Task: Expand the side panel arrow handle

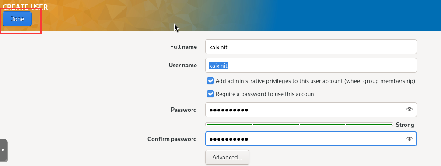Action: coord(3,150)
